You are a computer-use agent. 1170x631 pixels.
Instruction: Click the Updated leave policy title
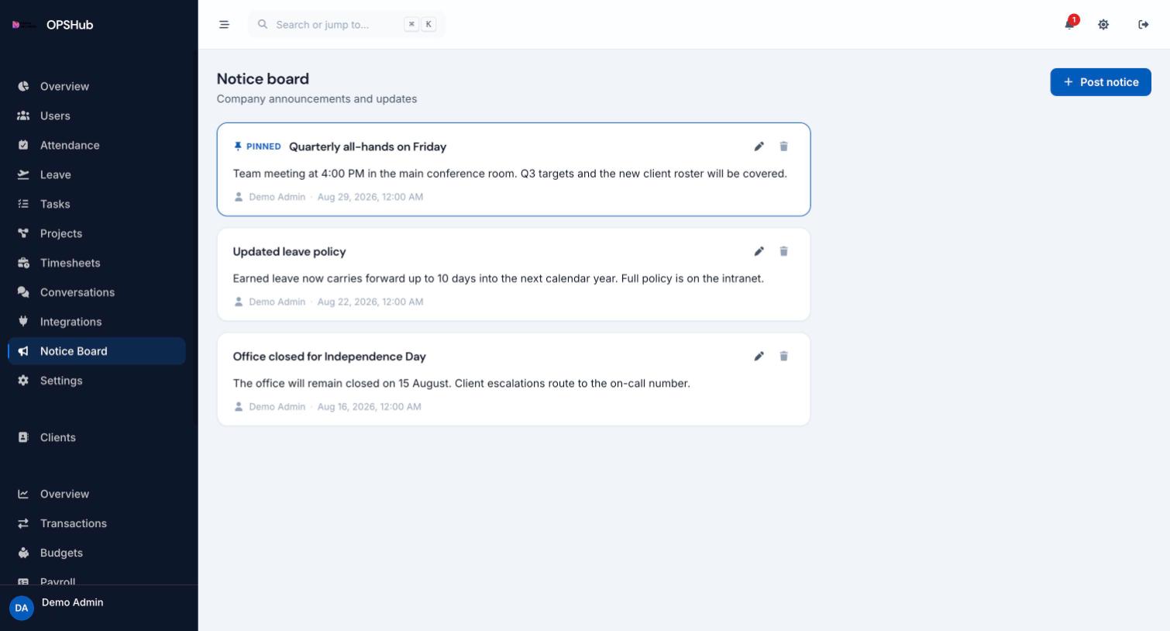click(289, 252)
